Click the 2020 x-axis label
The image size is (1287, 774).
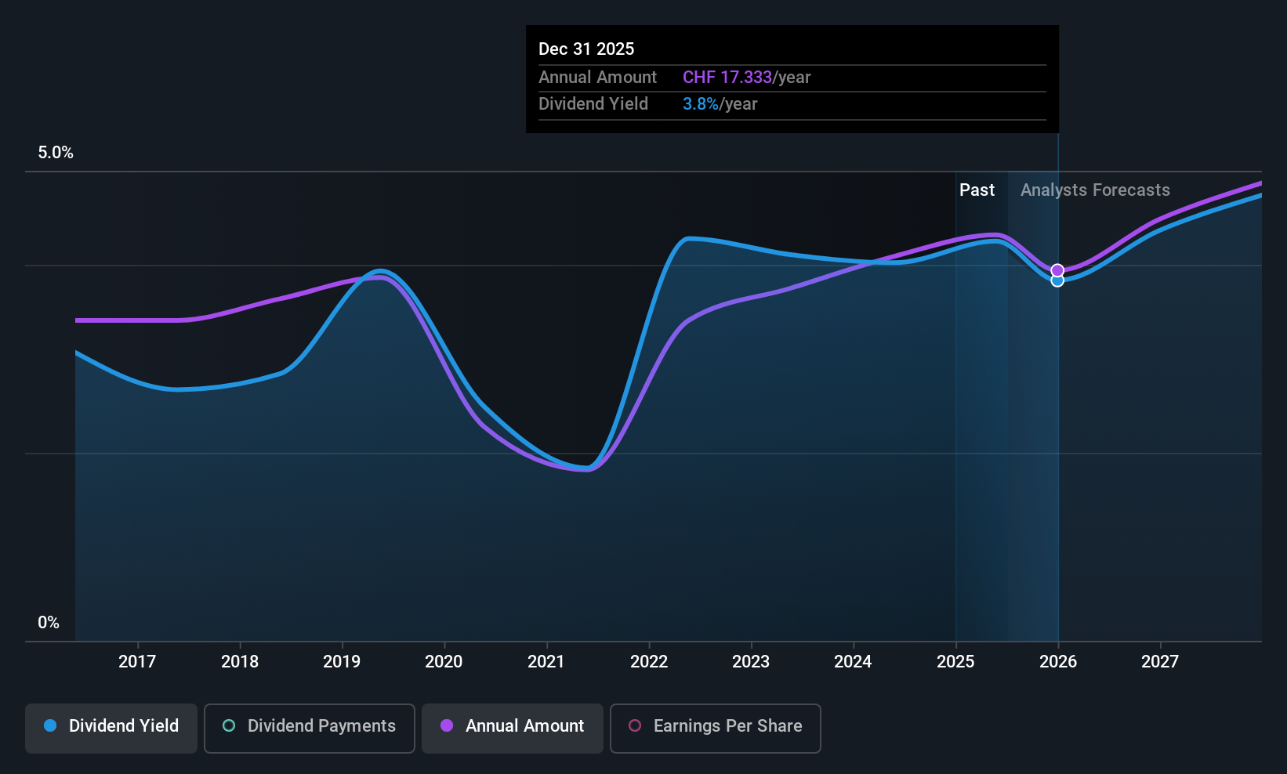pyautogui.click(x=444, y=662)
